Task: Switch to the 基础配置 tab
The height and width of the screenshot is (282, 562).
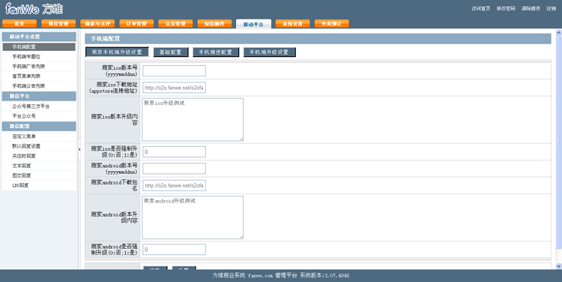Action: [171, 52]
